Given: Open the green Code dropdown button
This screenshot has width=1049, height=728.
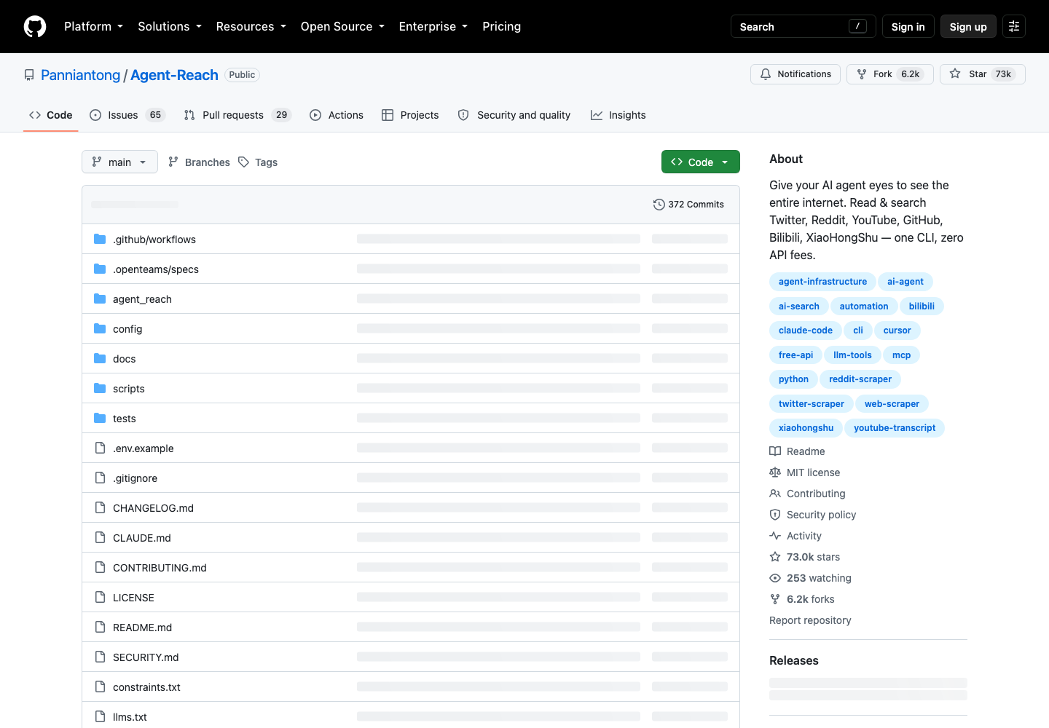Looking at the screenshot, I should click(700, 162).
